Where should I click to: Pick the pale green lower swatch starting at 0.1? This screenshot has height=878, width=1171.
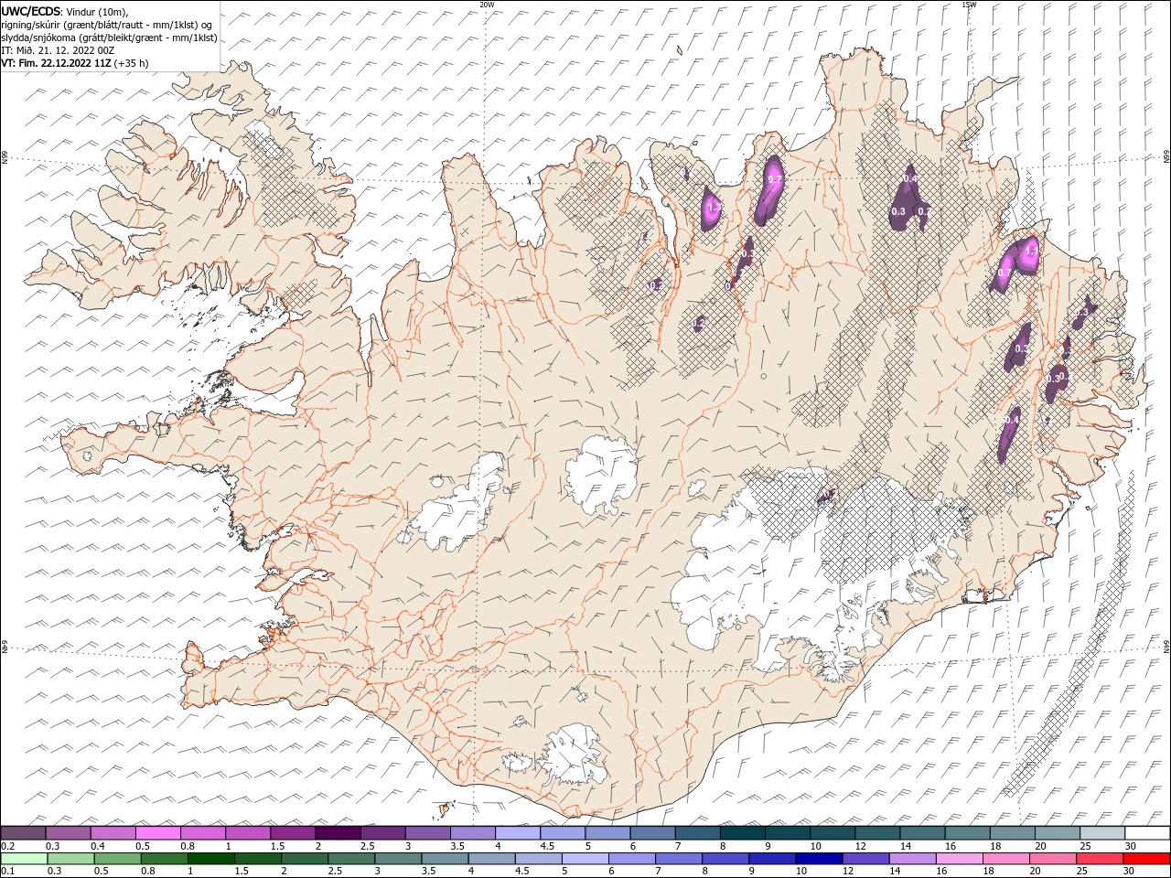pos(24,859)
